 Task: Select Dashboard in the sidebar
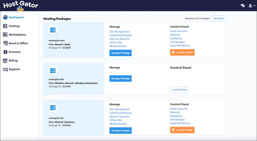tap(16, 17)
